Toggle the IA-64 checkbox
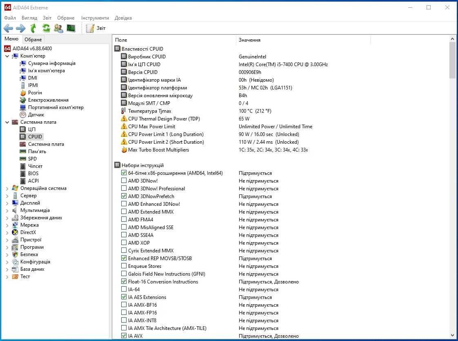Viewport: 458px width, 341px height. pyautogui.click(x=124, y=289)
